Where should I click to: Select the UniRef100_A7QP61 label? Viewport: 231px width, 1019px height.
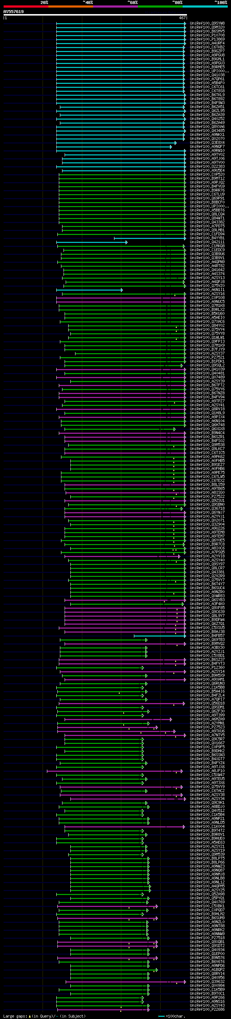(207, 79)
